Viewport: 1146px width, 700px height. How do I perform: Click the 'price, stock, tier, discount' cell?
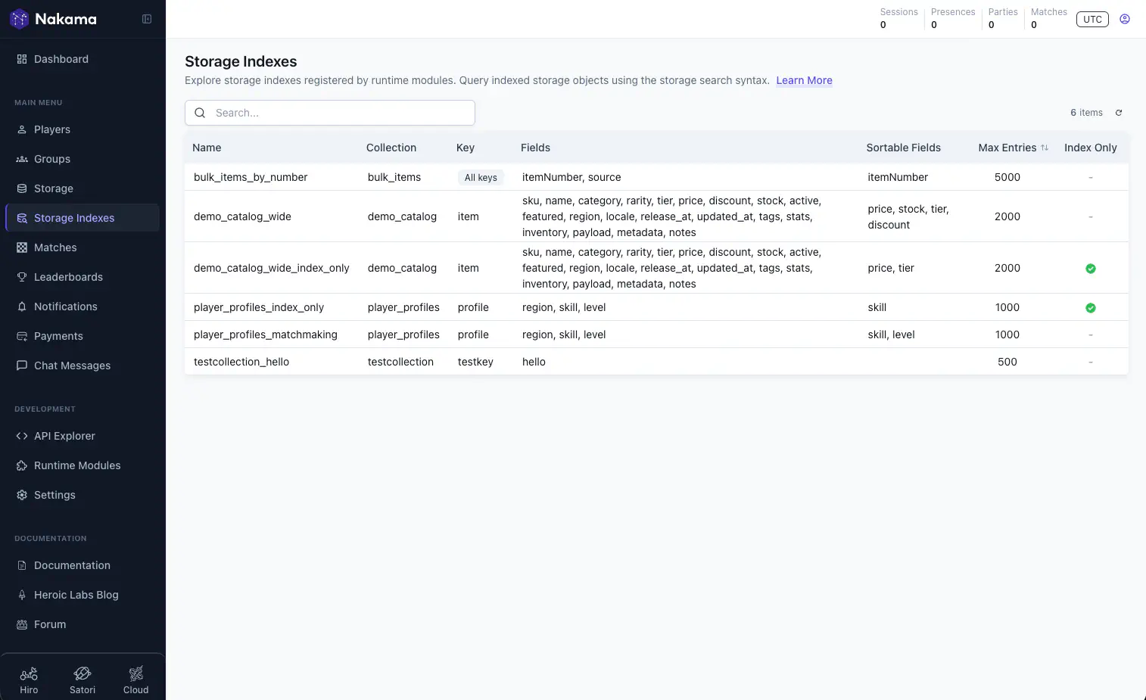908,216
